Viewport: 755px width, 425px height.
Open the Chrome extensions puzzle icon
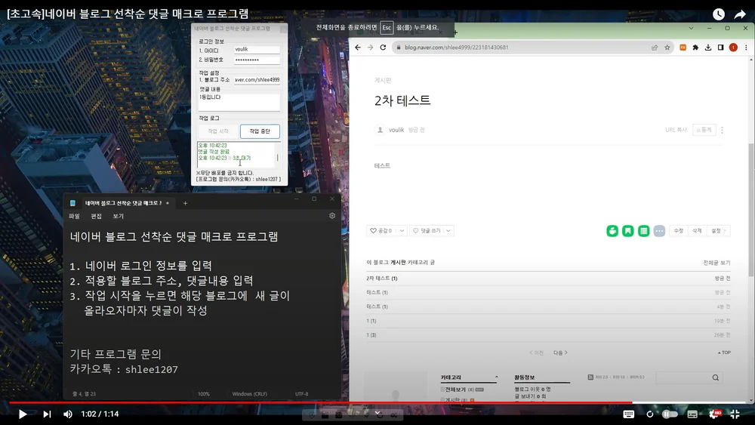point(695,47)
